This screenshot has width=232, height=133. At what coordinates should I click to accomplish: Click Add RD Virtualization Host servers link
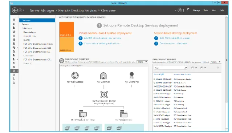(x=102, y=38)
